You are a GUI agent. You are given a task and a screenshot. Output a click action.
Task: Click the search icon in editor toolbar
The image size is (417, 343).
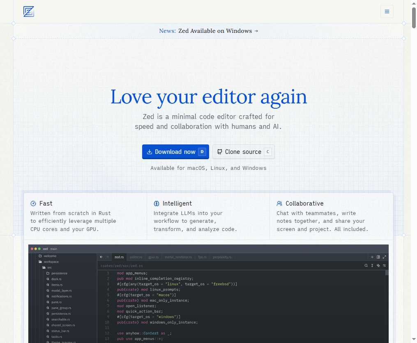coord(366,265)
